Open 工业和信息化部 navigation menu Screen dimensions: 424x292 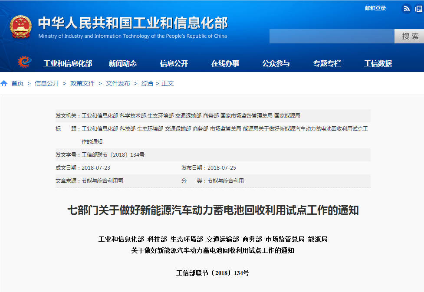[68, 63]
